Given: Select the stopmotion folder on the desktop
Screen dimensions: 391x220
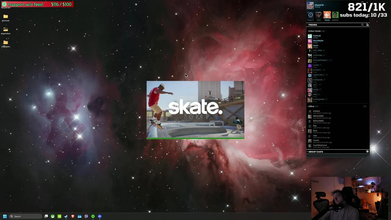Looking at the screenshot, I should tap(5, 31).
